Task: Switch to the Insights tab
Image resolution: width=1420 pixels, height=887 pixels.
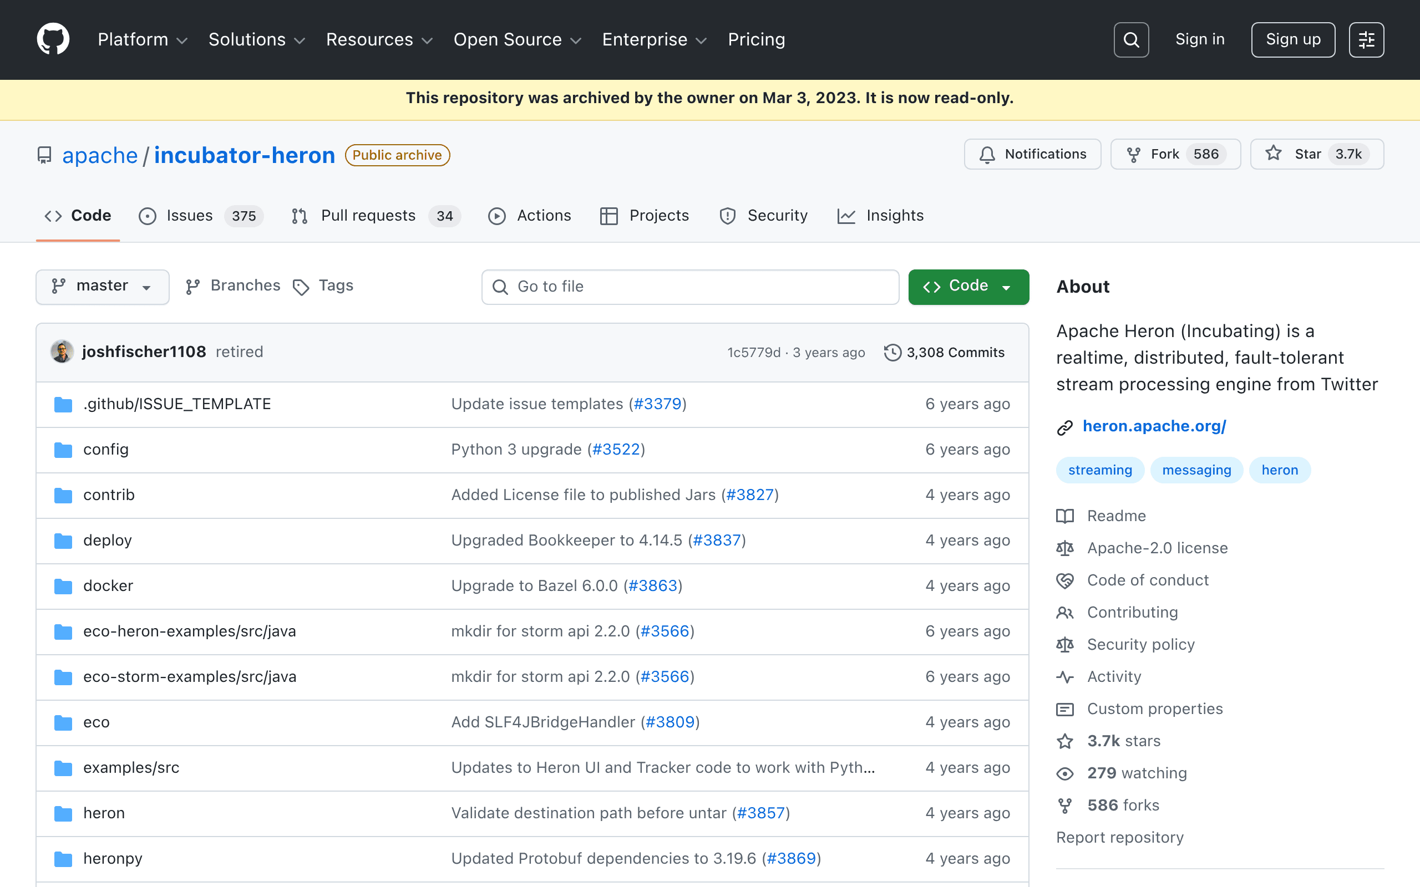Action: [880, 215]
